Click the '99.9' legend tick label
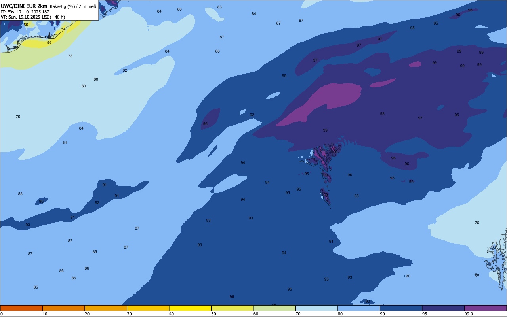This screenshot has height=317, width=507. point(469,314)
